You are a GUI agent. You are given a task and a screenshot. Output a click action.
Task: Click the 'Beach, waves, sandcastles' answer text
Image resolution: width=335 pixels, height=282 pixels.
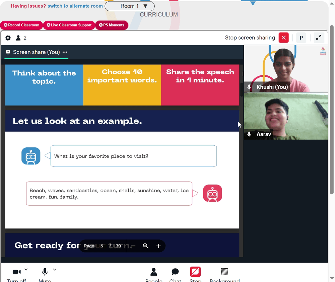point(109,194)
